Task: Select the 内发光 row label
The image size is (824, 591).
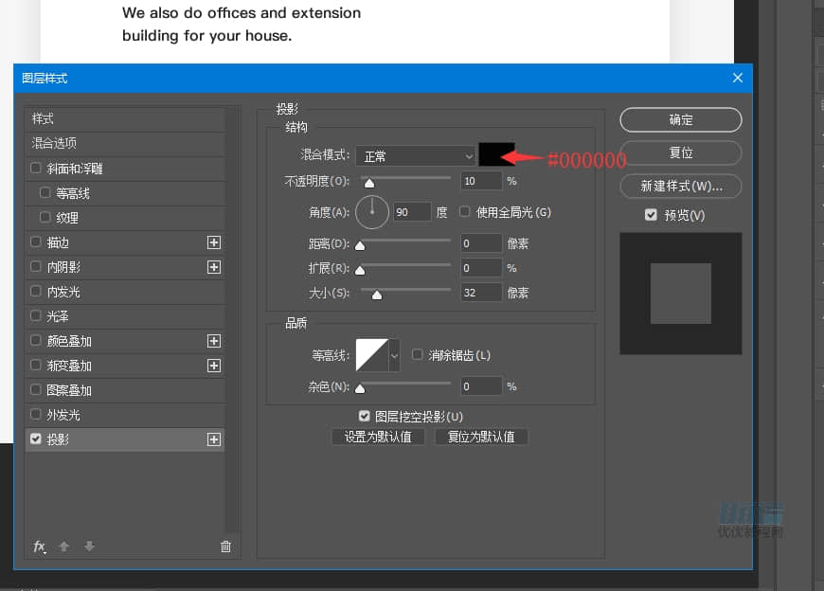Action: point(63,292)
